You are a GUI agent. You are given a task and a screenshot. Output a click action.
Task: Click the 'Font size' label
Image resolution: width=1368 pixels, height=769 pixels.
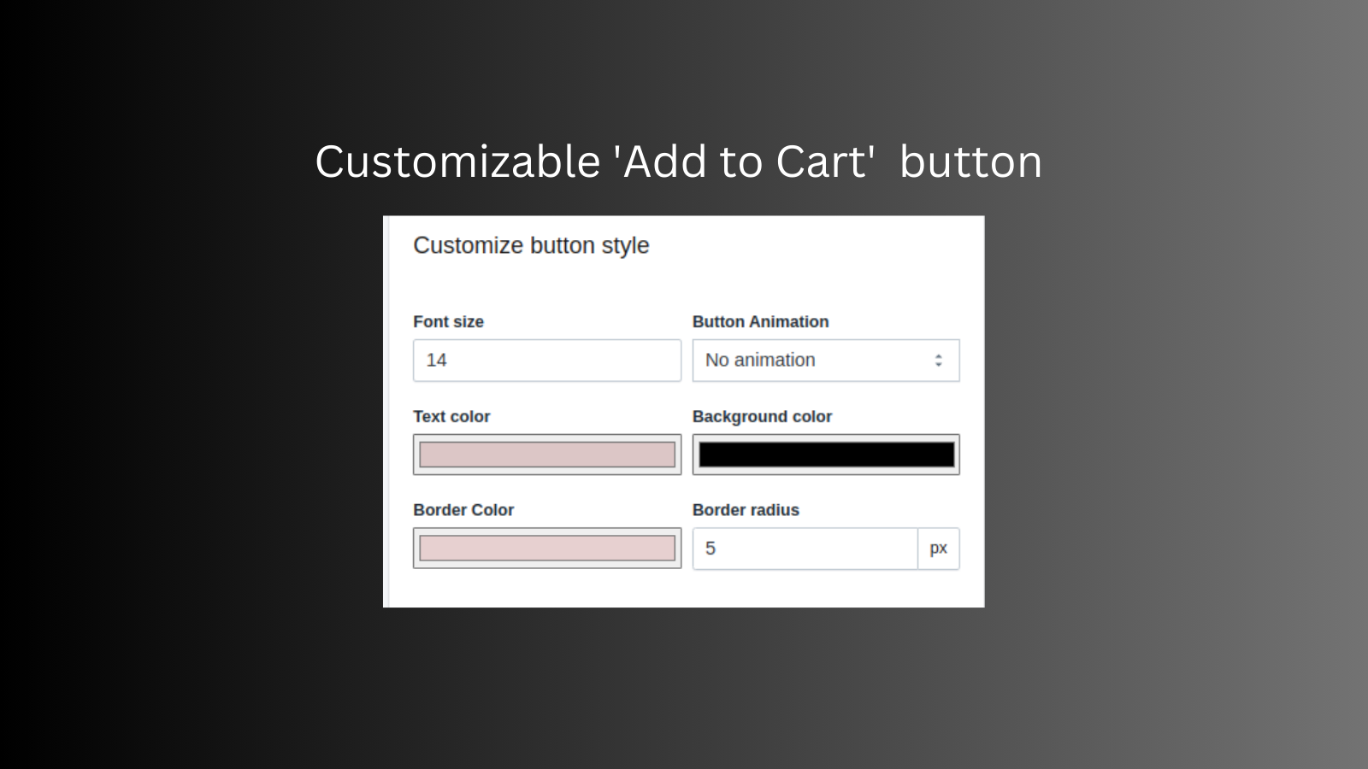[448, 322]
